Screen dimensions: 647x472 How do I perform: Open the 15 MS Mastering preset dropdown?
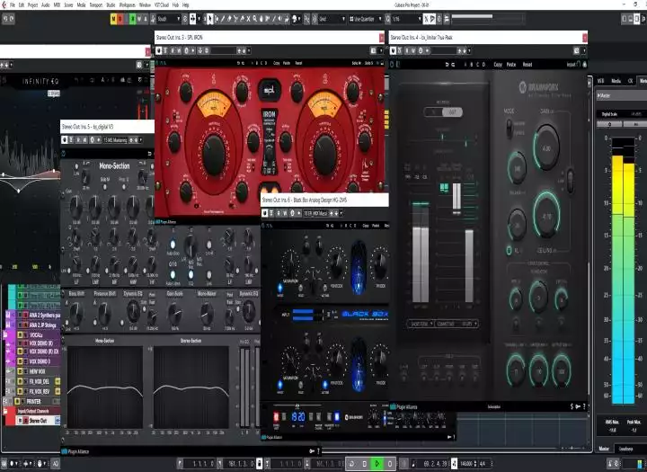(116, 140)
